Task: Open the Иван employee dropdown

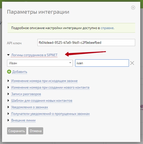Action: [40, 63]
